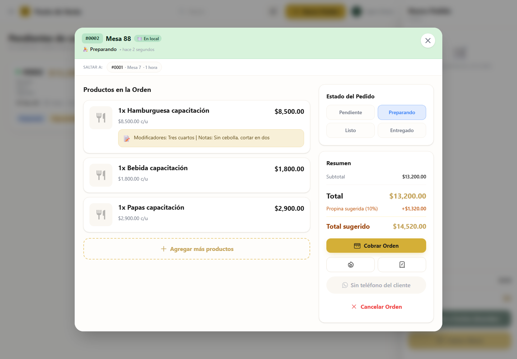Click Cobrar Orden button
517x359 pixels.
(376, 246)
